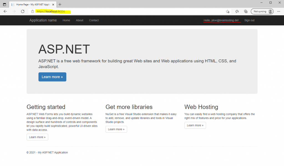The image size is (284, 166).
Task: Click the Sign out link
Action: tap(249, 20)
